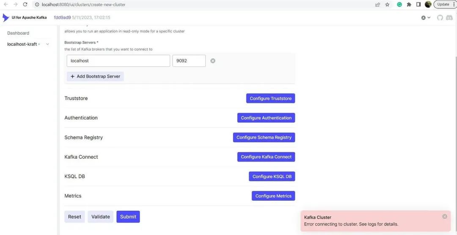Submit the cluster configuration form
Screen dimensions: 457x235
click(x=128, y=217)
